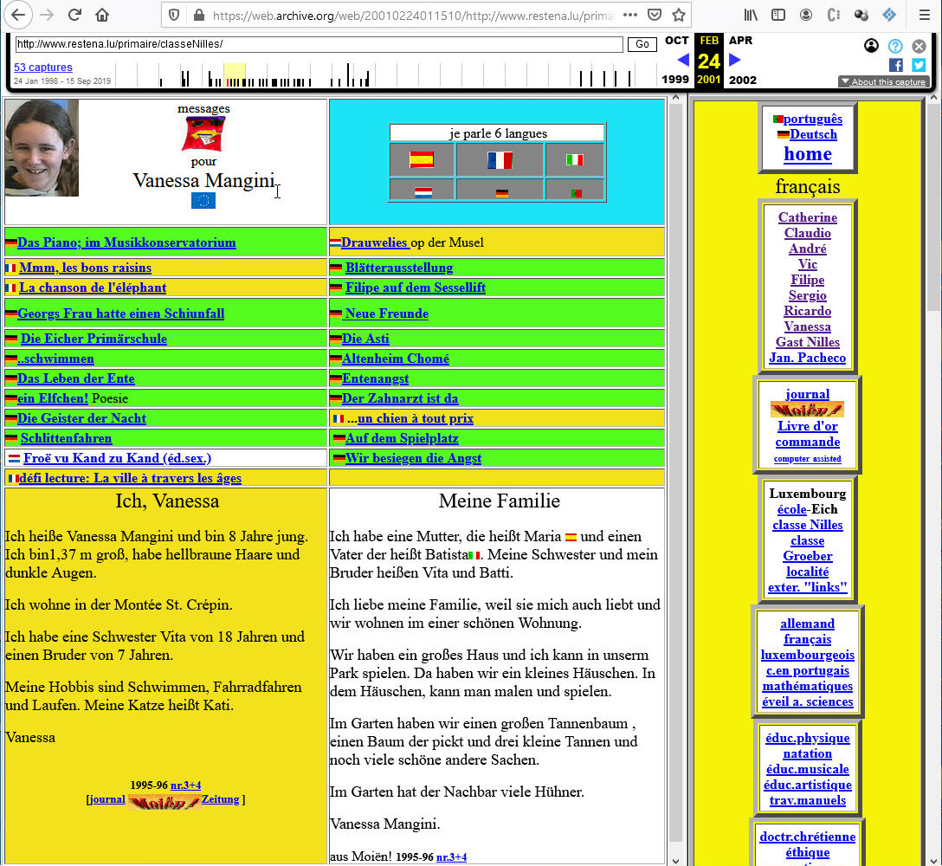Open Catherine's page in sidebar

[x=808, y=217]
